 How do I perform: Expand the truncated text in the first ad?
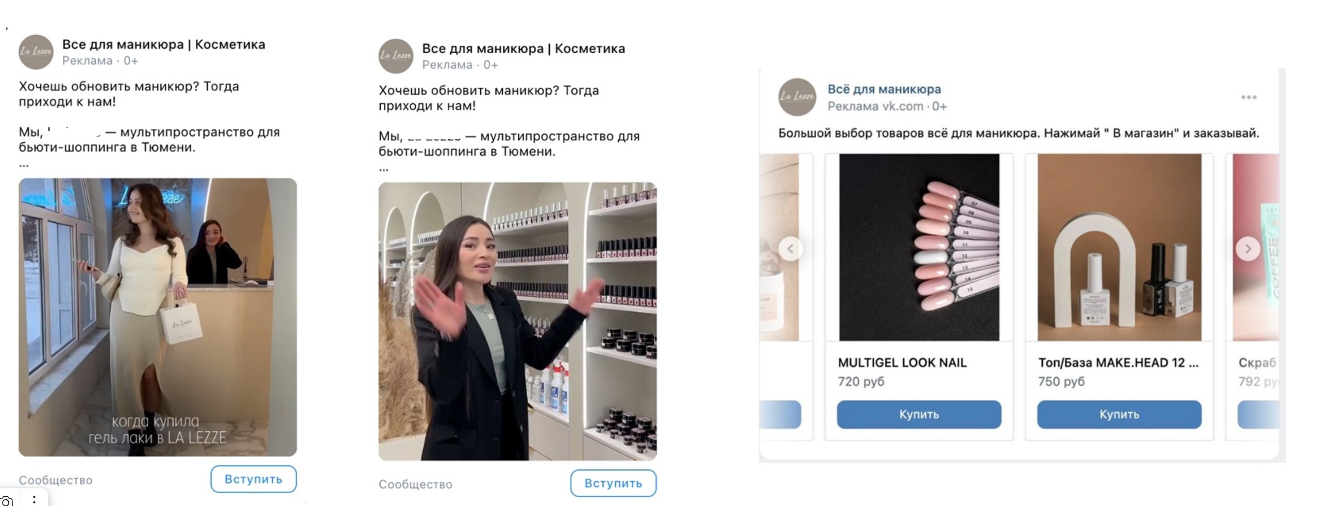pyautogui.click(x=24, y=165)
